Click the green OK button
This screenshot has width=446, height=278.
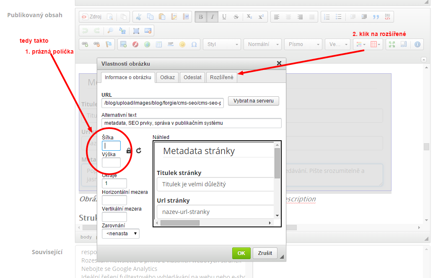(x=241, y=253)
